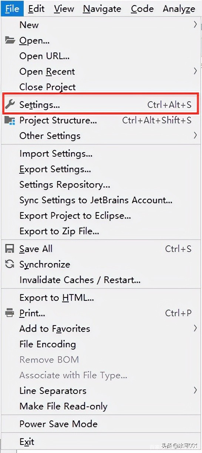Open the Navigate menu
202x453 pixels.
pos(102,8)
